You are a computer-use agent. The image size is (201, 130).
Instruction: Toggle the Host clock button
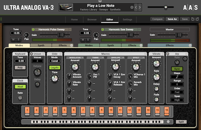pyautogui.click(x=20, y=87)
